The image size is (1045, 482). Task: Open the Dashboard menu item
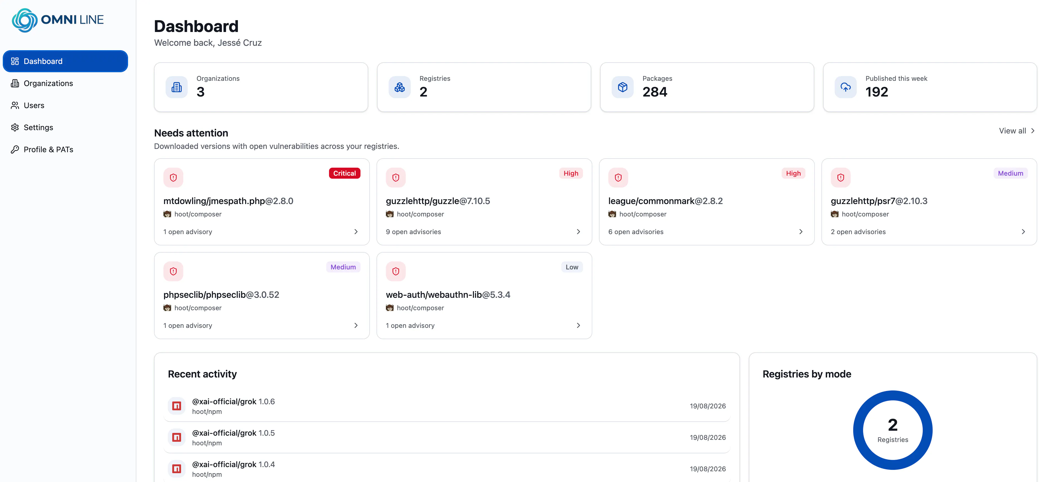65,61
